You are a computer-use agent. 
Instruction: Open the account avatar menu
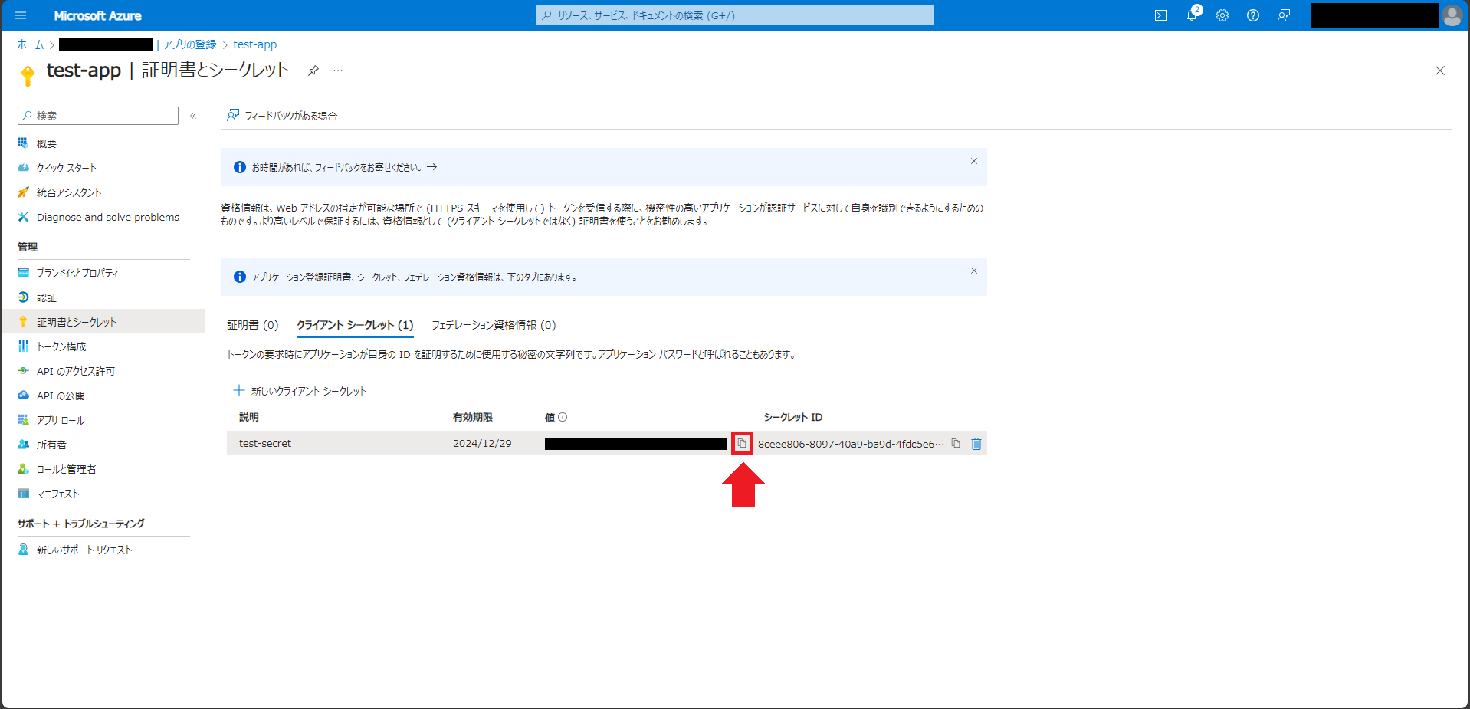coord(1452,15)
